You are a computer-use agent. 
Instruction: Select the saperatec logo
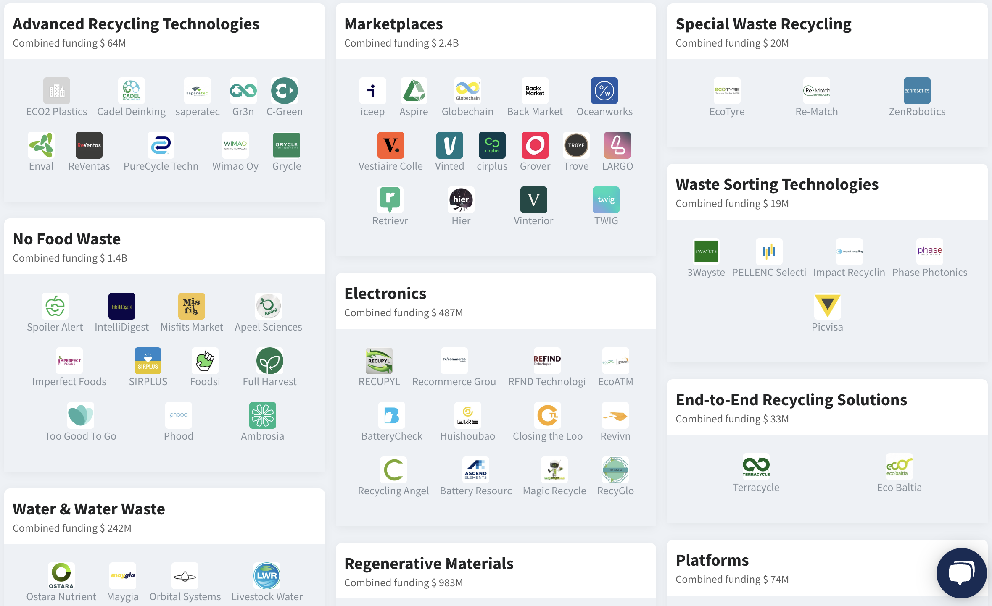tap(198, 91)
